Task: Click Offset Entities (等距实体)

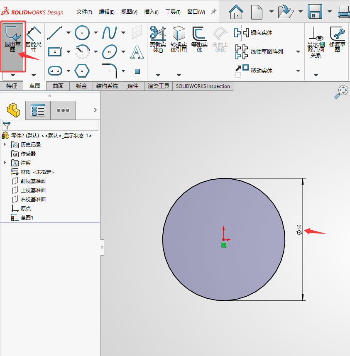Action: (199, 39)
